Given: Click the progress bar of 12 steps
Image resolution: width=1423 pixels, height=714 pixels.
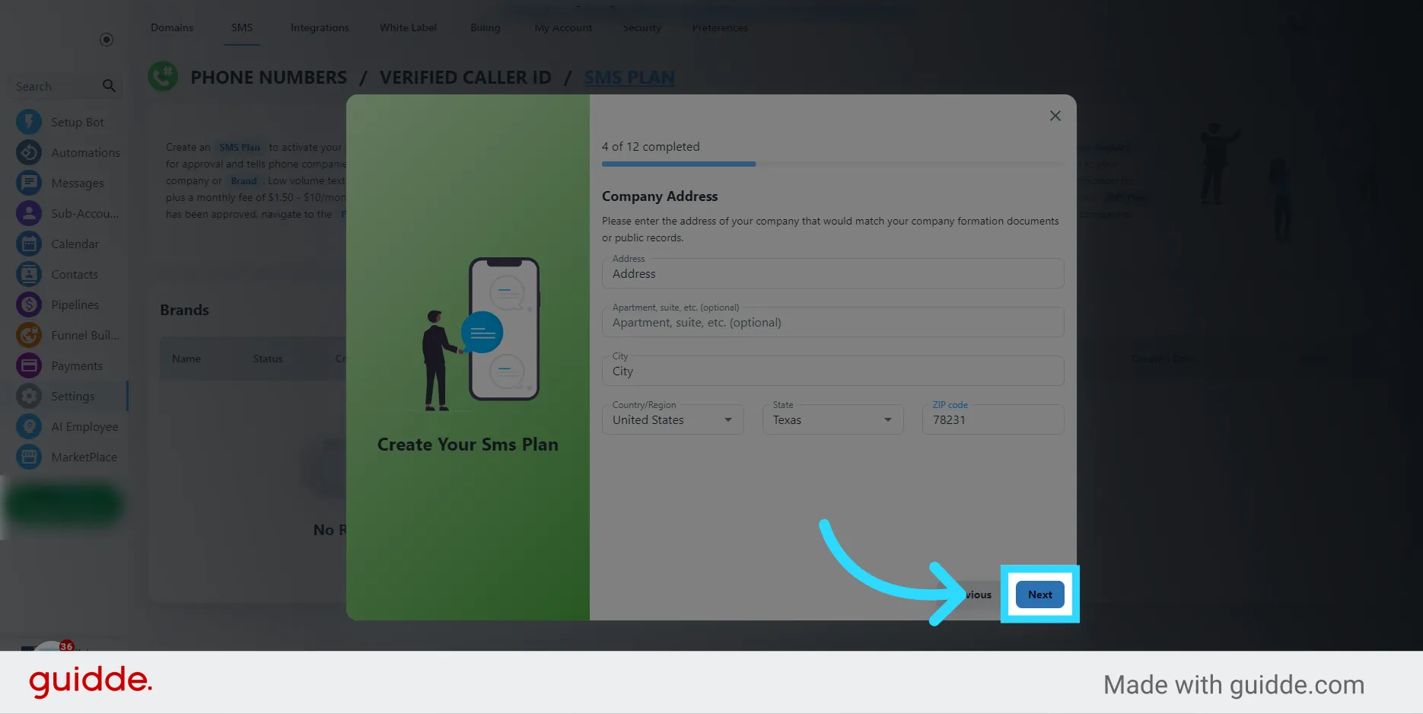Looking at the screenshot, I should [x=832, y=164].
